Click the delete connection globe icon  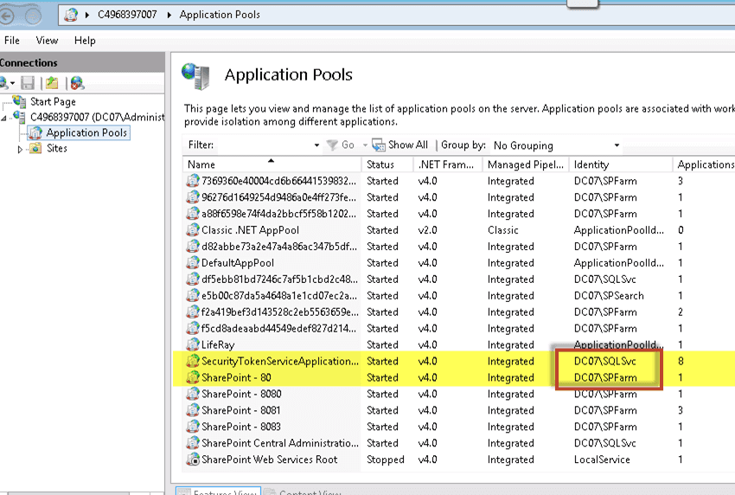(x=77, y=83)
